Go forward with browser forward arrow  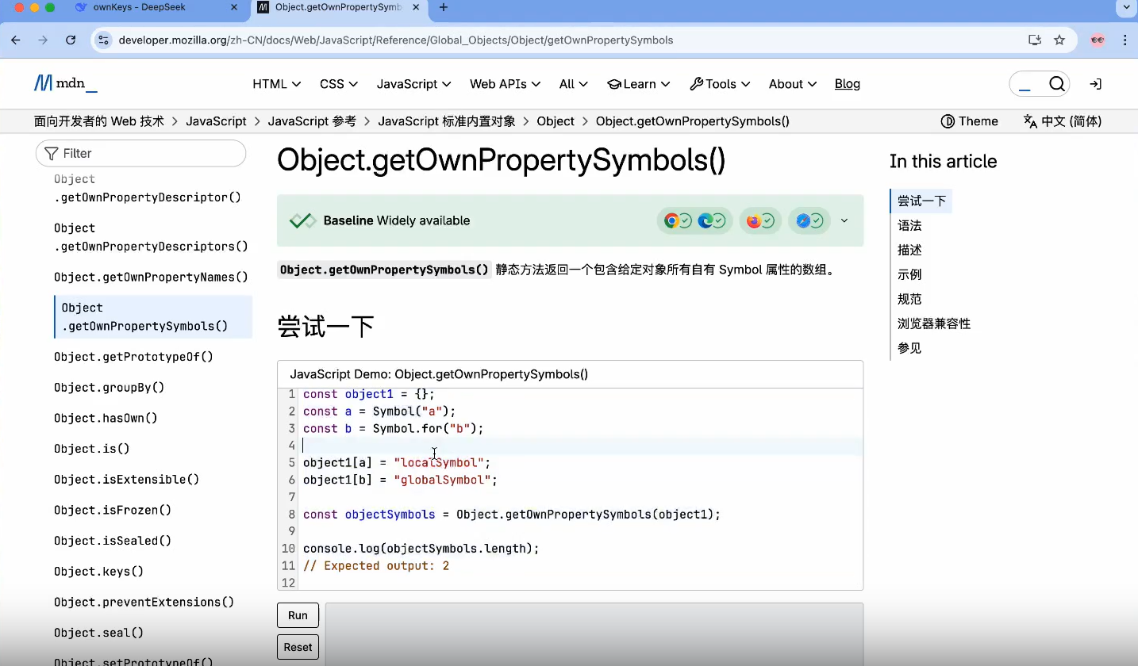pos(43,40)
